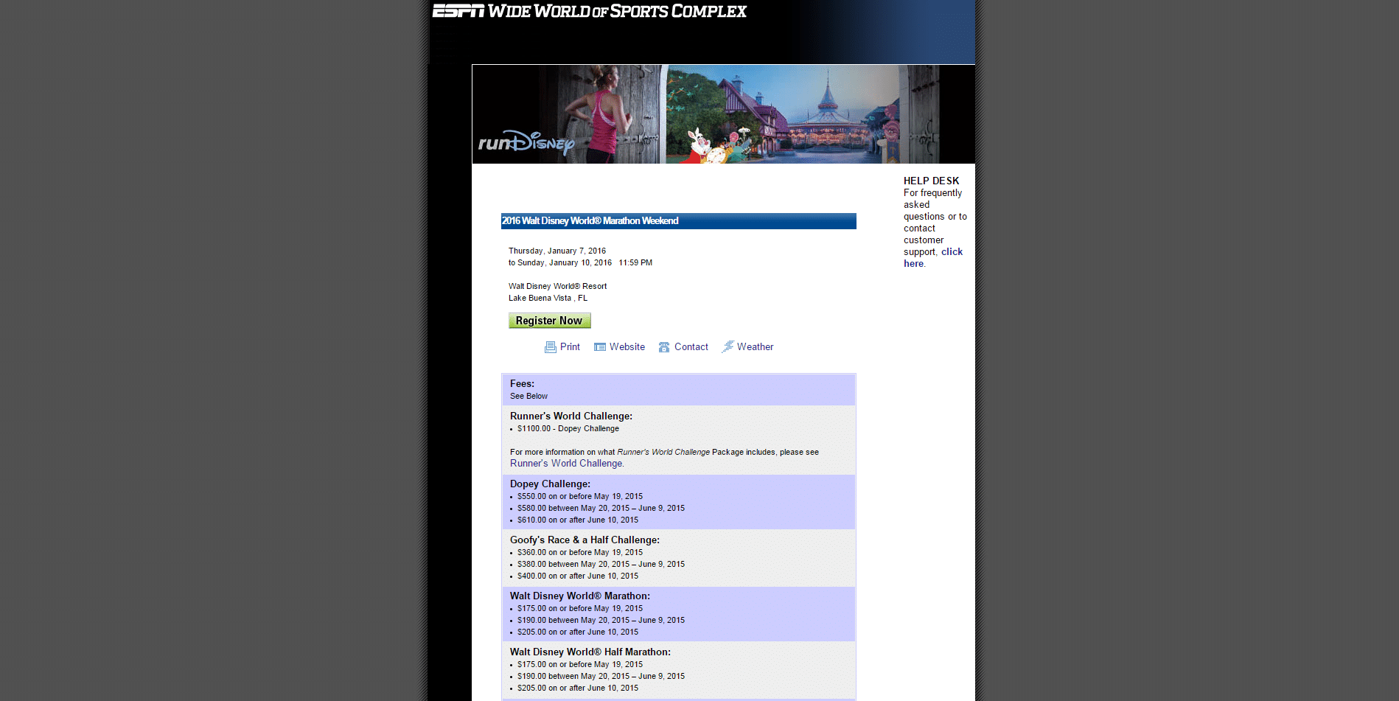Click the Dopey Challenge fees heading
The image size is (1399, 701).
pos(550,484)
